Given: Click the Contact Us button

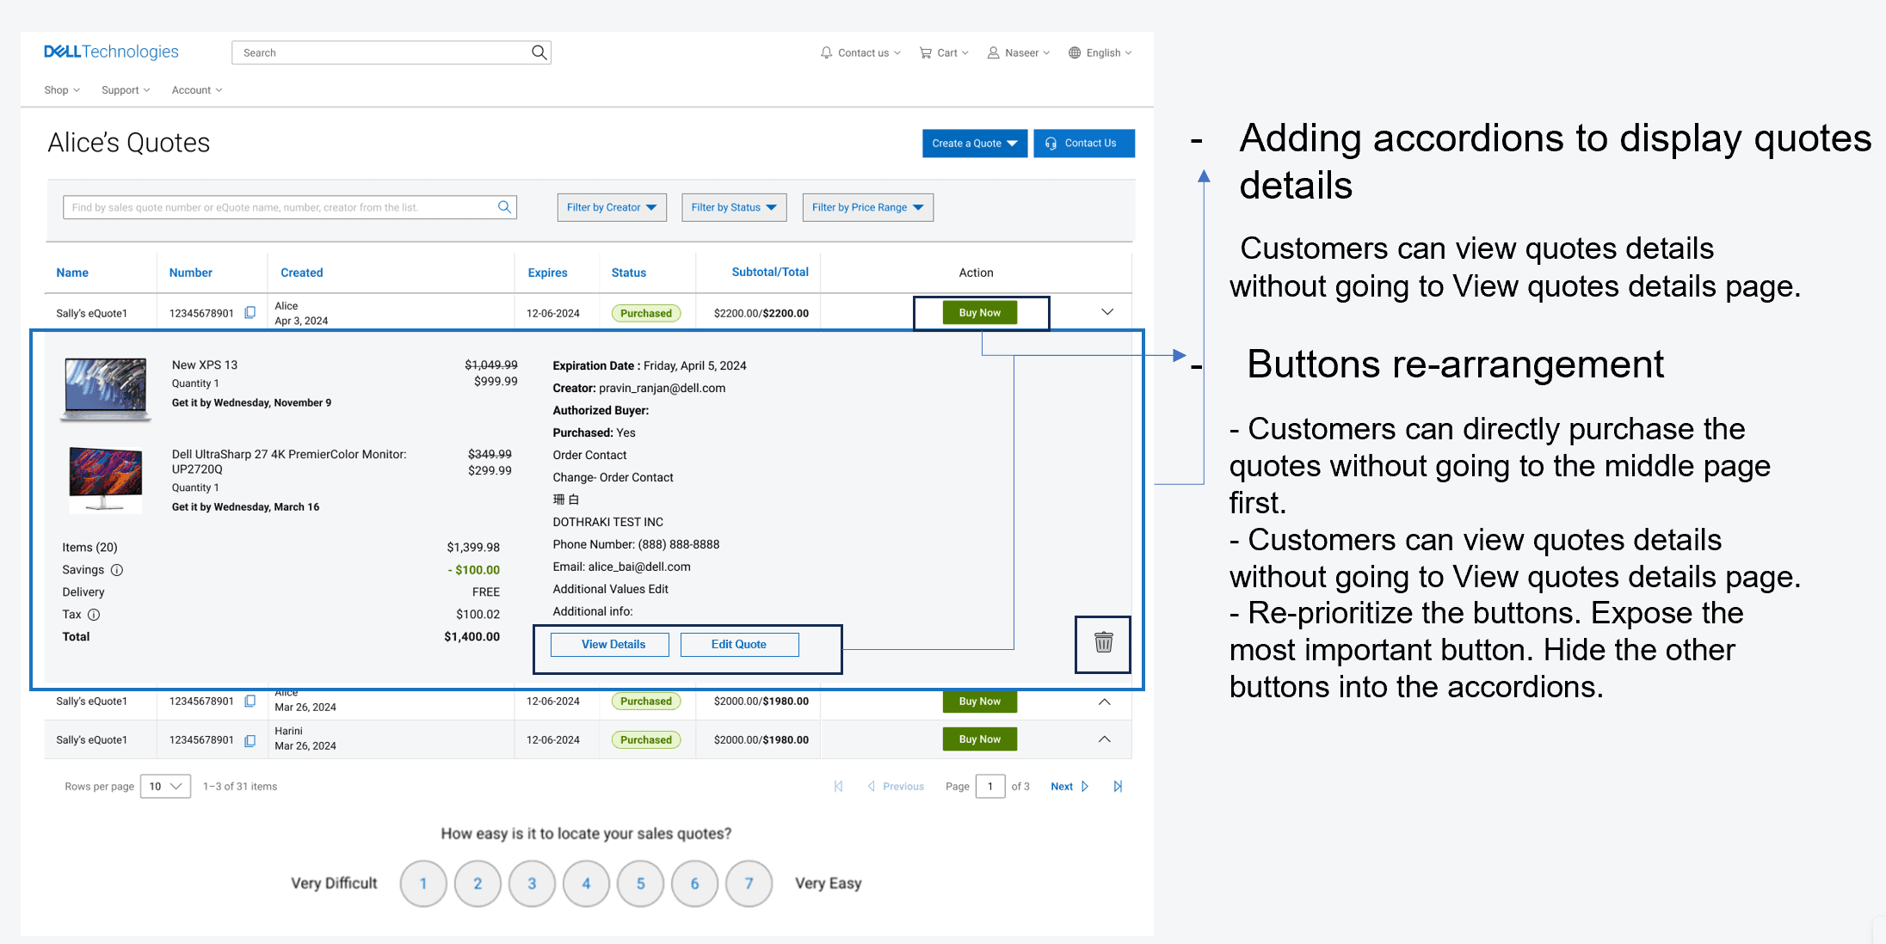Looking at the screenshot, I should (1084, 144).
